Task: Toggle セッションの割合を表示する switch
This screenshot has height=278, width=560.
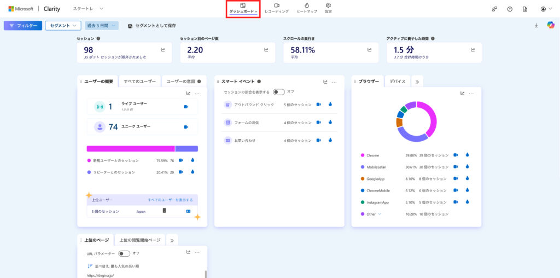Action: [279, 92]
